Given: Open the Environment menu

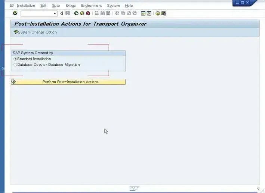Looking at the screenshot, I should (92, 6).
